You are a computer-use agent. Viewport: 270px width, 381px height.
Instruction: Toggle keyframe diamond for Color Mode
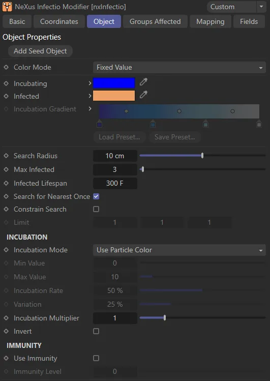tap(6, 67)
